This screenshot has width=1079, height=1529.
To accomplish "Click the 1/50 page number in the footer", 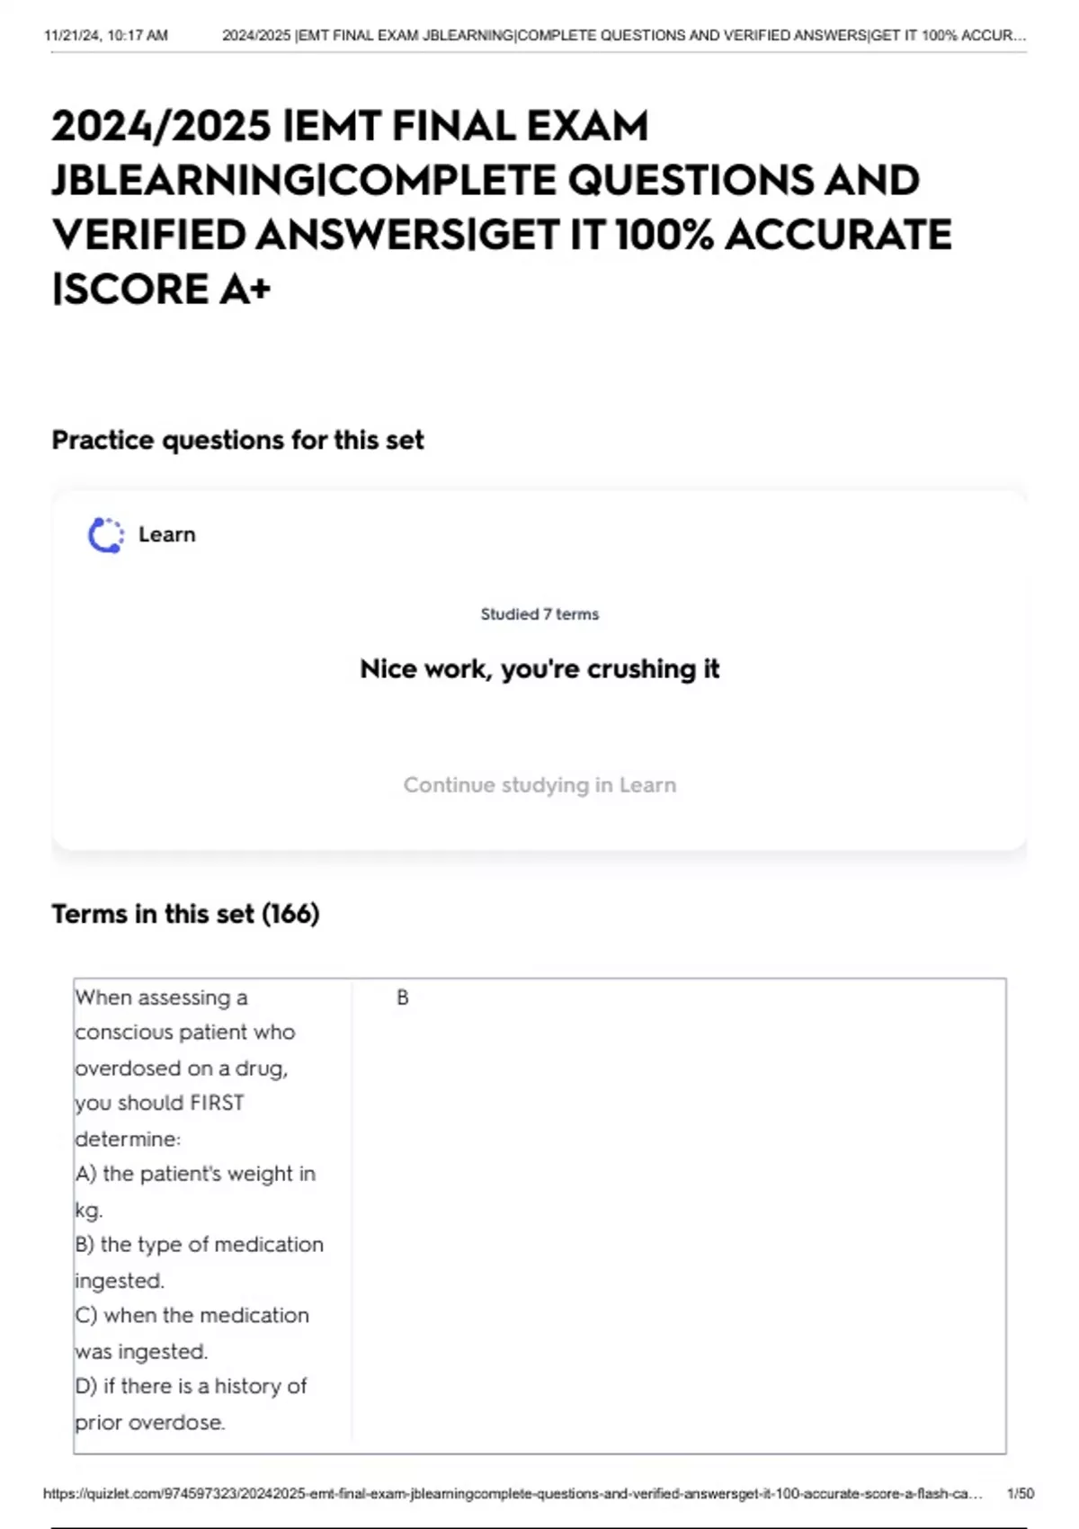I will point(1021,1493).
